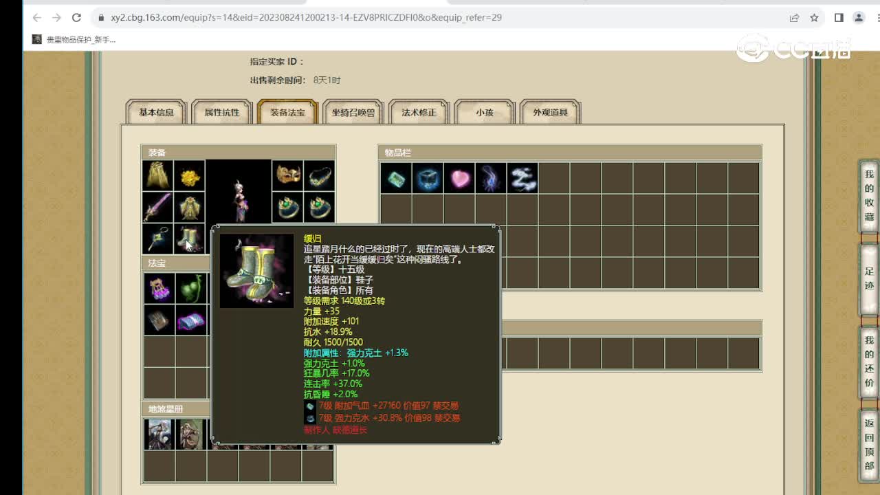Select the green card item in 物品栏
Screen dimensions: 880x495
[396, 178]
